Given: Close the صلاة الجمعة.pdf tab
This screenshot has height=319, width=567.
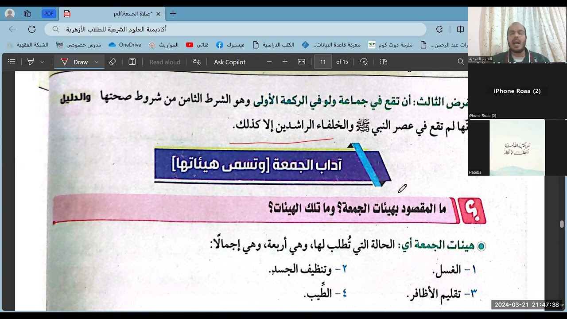Looking at the screenshot, I should (158, 14).
